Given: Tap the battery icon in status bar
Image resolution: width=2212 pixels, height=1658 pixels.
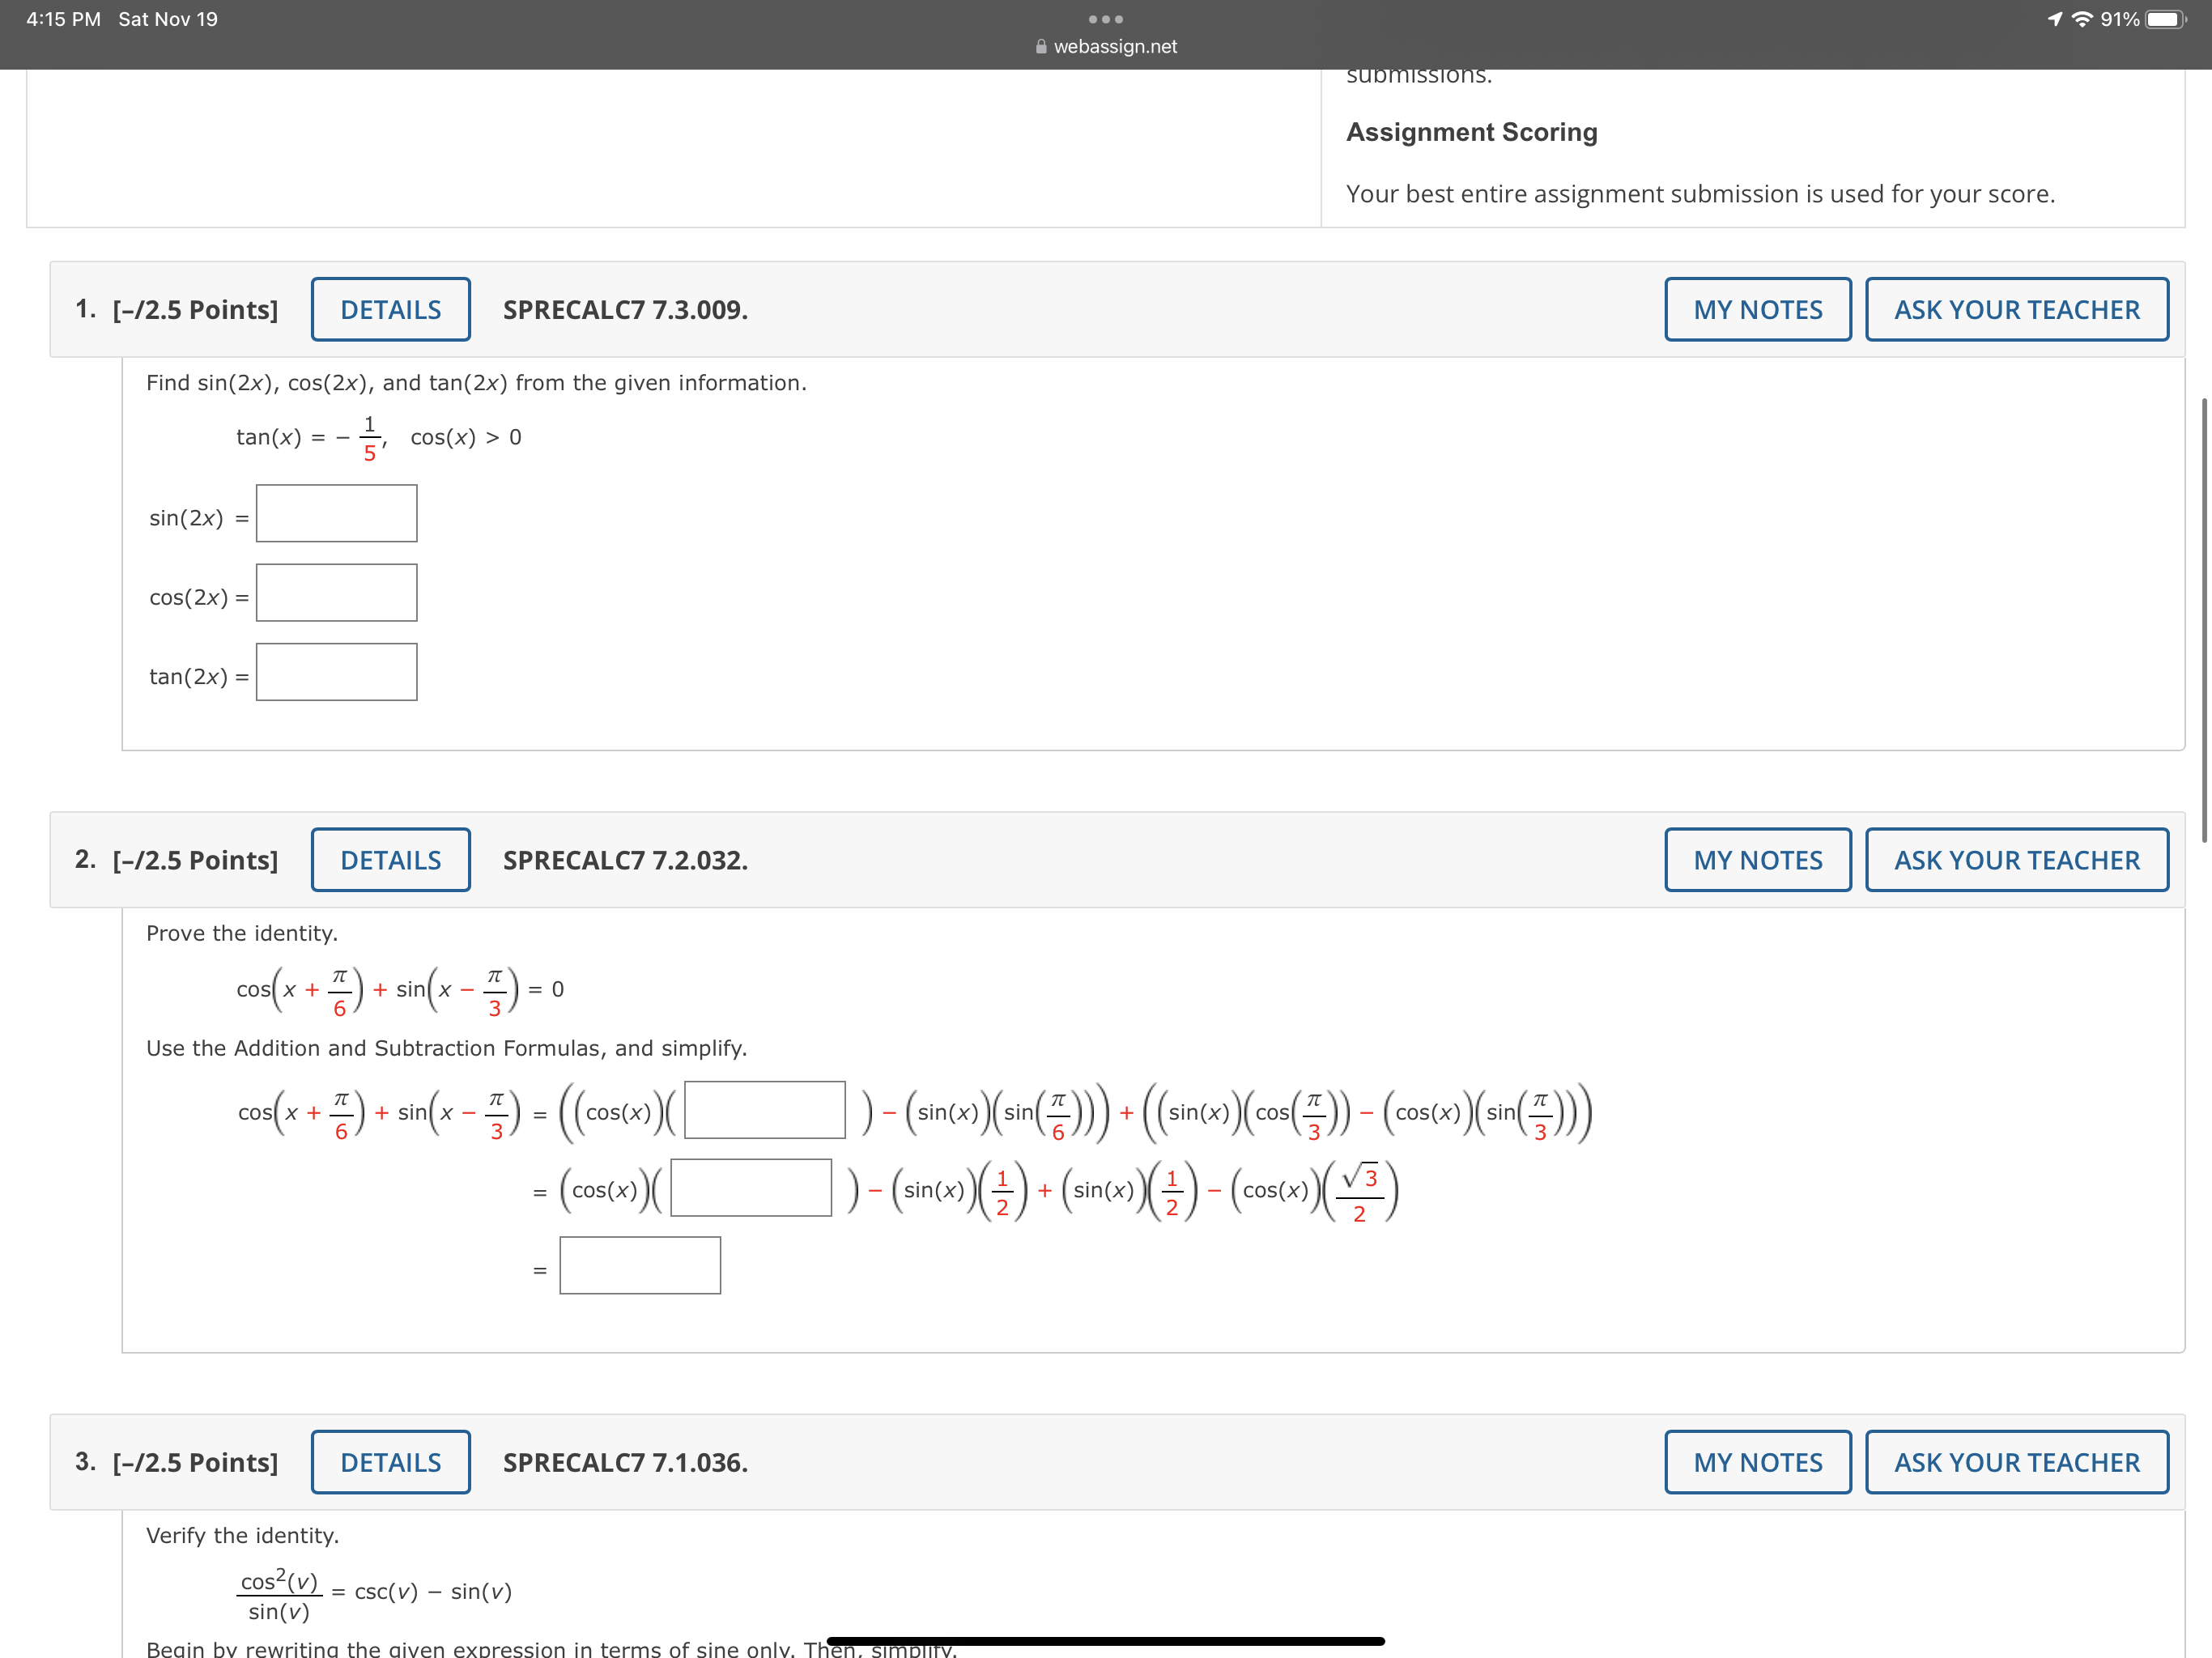Looking at the screenshot, I should pos(2166,19).
